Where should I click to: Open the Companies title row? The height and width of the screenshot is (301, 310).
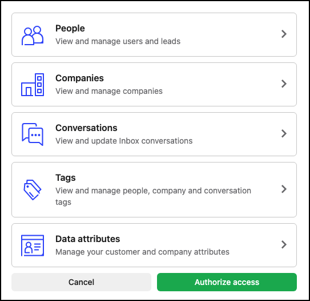(154, 85)
